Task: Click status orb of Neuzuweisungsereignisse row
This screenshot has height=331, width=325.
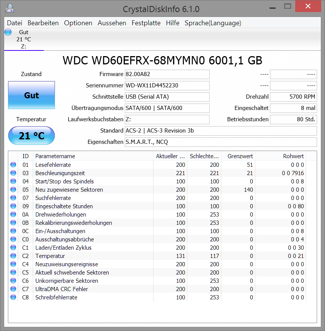Action: coord(13,264)
